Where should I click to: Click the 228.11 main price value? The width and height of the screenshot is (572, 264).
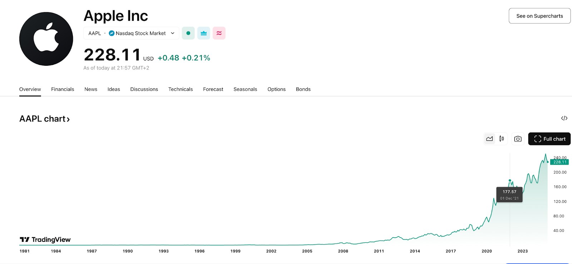click(x=112, y=55)
